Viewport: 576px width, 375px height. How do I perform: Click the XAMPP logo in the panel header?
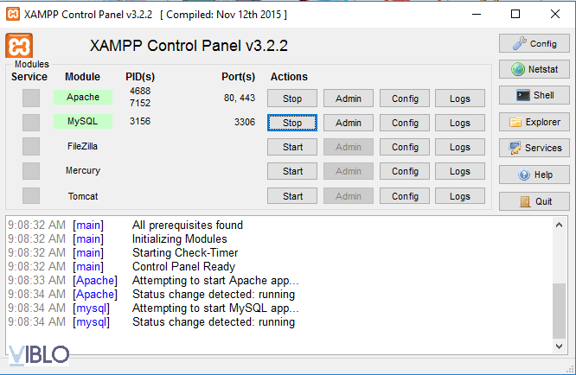click(19, 46)
